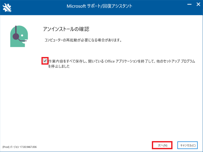Close the support assistant window
This screenshot has width=203, height=152.
(198, 4)
